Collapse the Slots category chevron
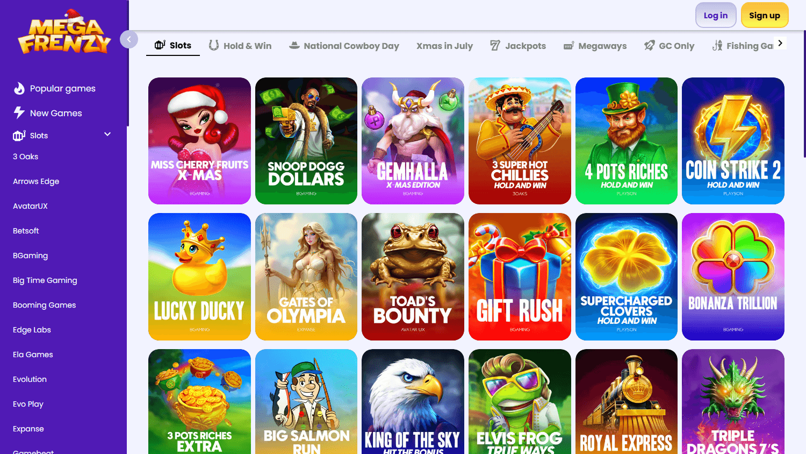Viewport: 806px width, 454px height. (107, 134)
